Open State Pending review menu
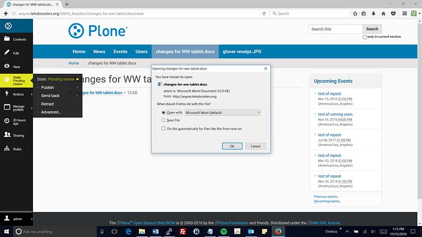The image size is (422, 237). pyautogui.click(x=17, y=81)
